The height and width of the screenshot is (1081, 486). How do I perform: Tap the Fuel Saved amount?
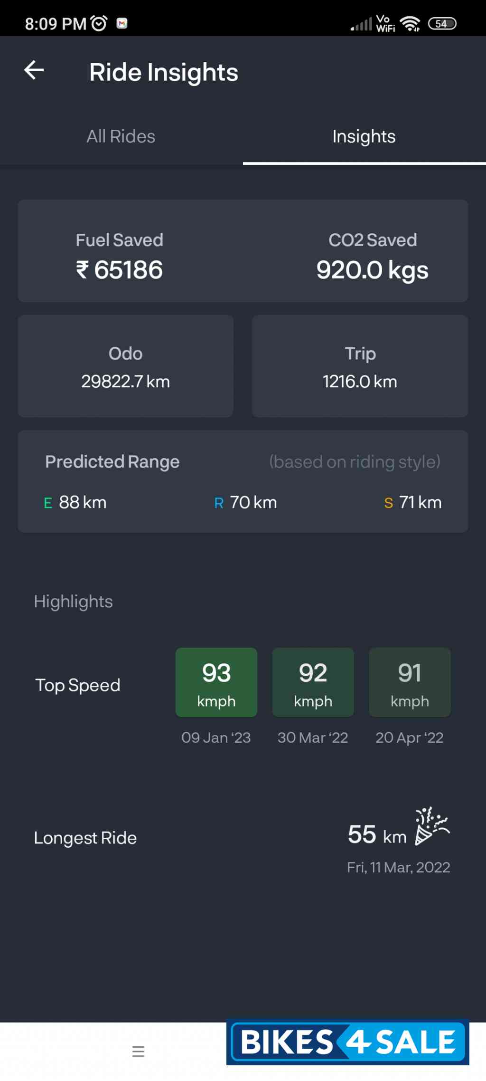coord(120,269)
